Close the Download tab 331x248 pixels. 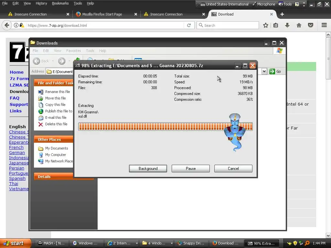click(272, 14)
